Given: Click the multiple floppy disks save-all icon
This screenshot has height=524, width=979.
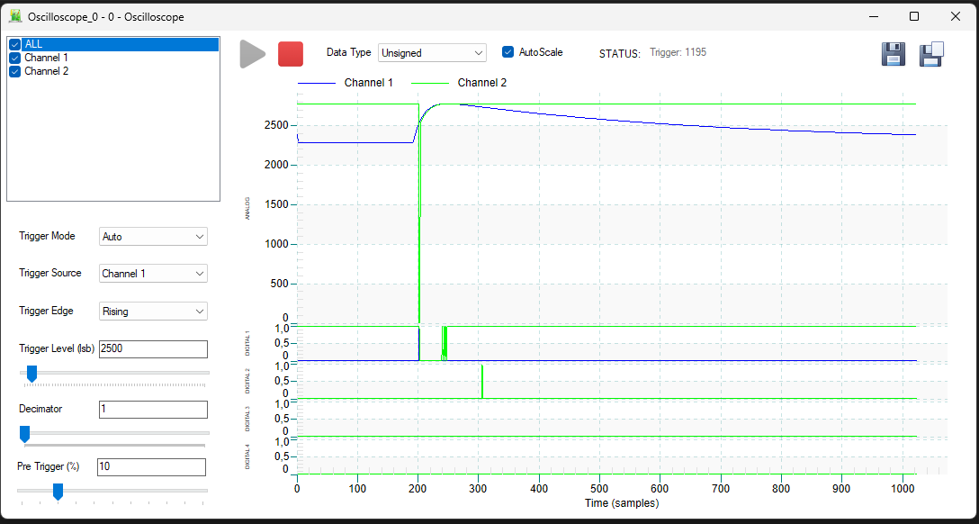Looking at the screenshot, I should (931, 54).
